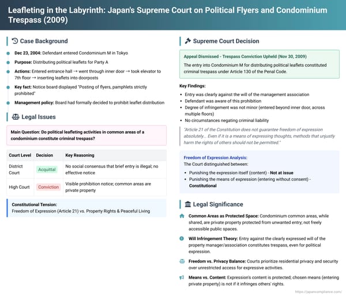Select the pink Main Question box

(86, 135)
